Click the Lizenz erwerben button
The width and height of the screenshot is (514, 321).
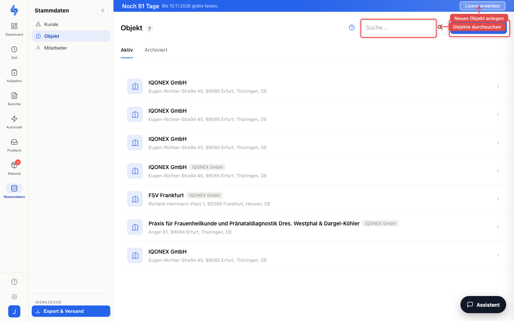(x=483, y=6)
